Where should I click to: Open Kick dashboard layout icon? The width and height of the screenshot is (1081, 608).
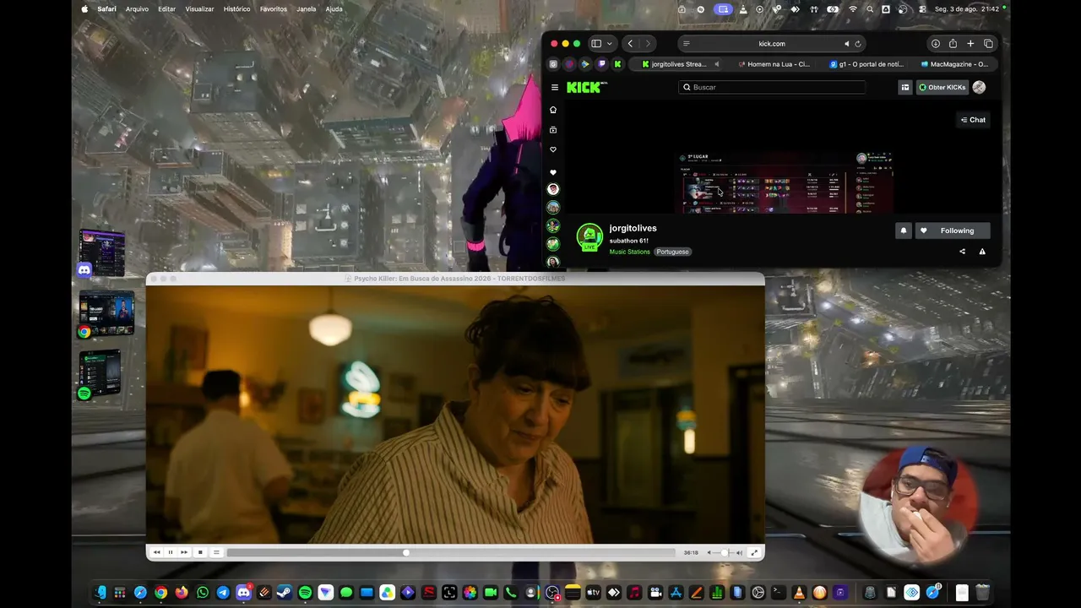click(905, 87)
